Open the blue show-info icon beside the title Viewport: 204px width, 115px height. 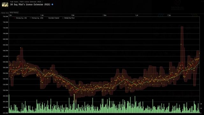(52, 4)
